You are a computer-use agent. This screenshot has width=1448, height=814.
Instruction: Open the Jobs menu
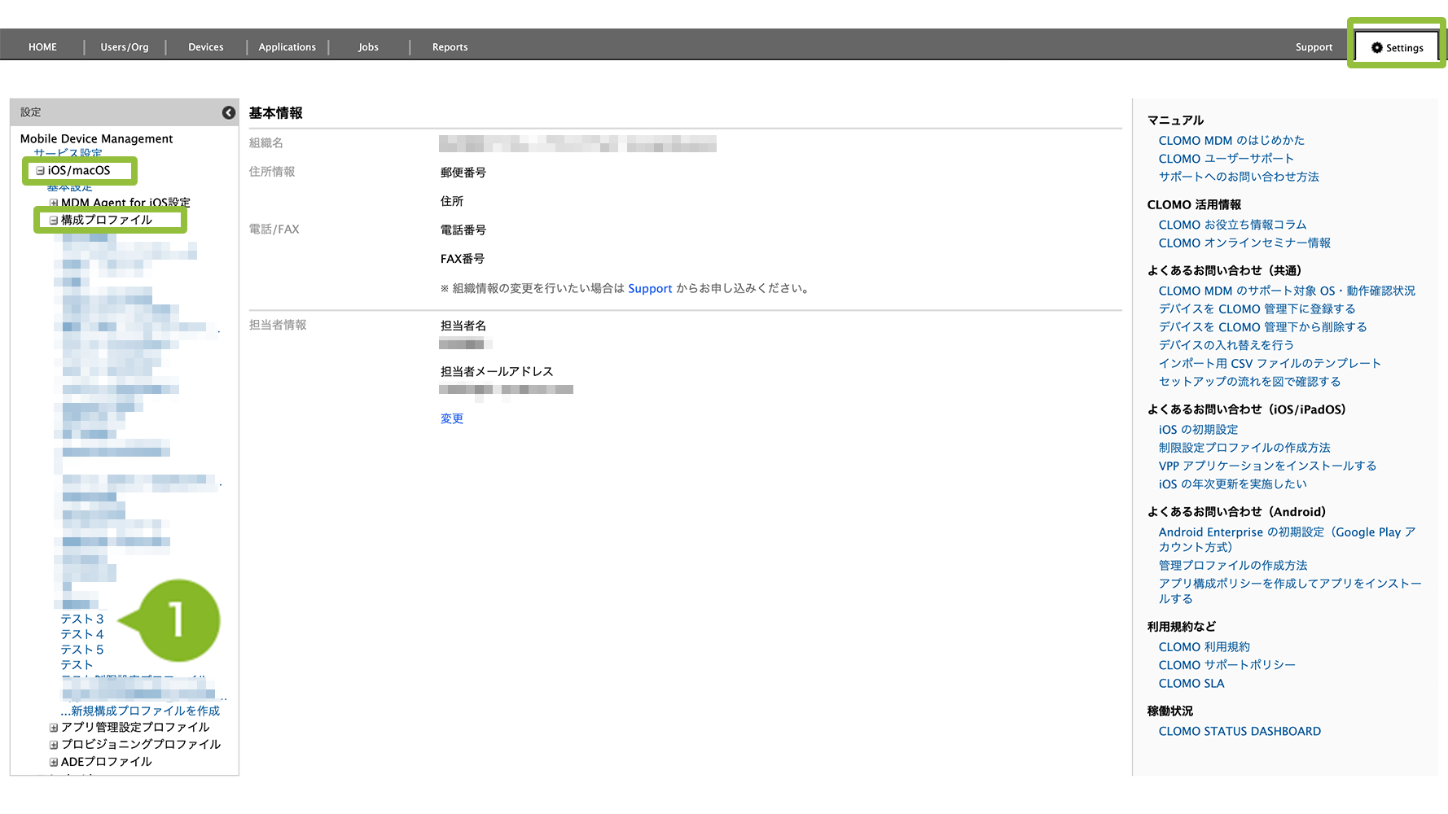[x=368, y=47]
